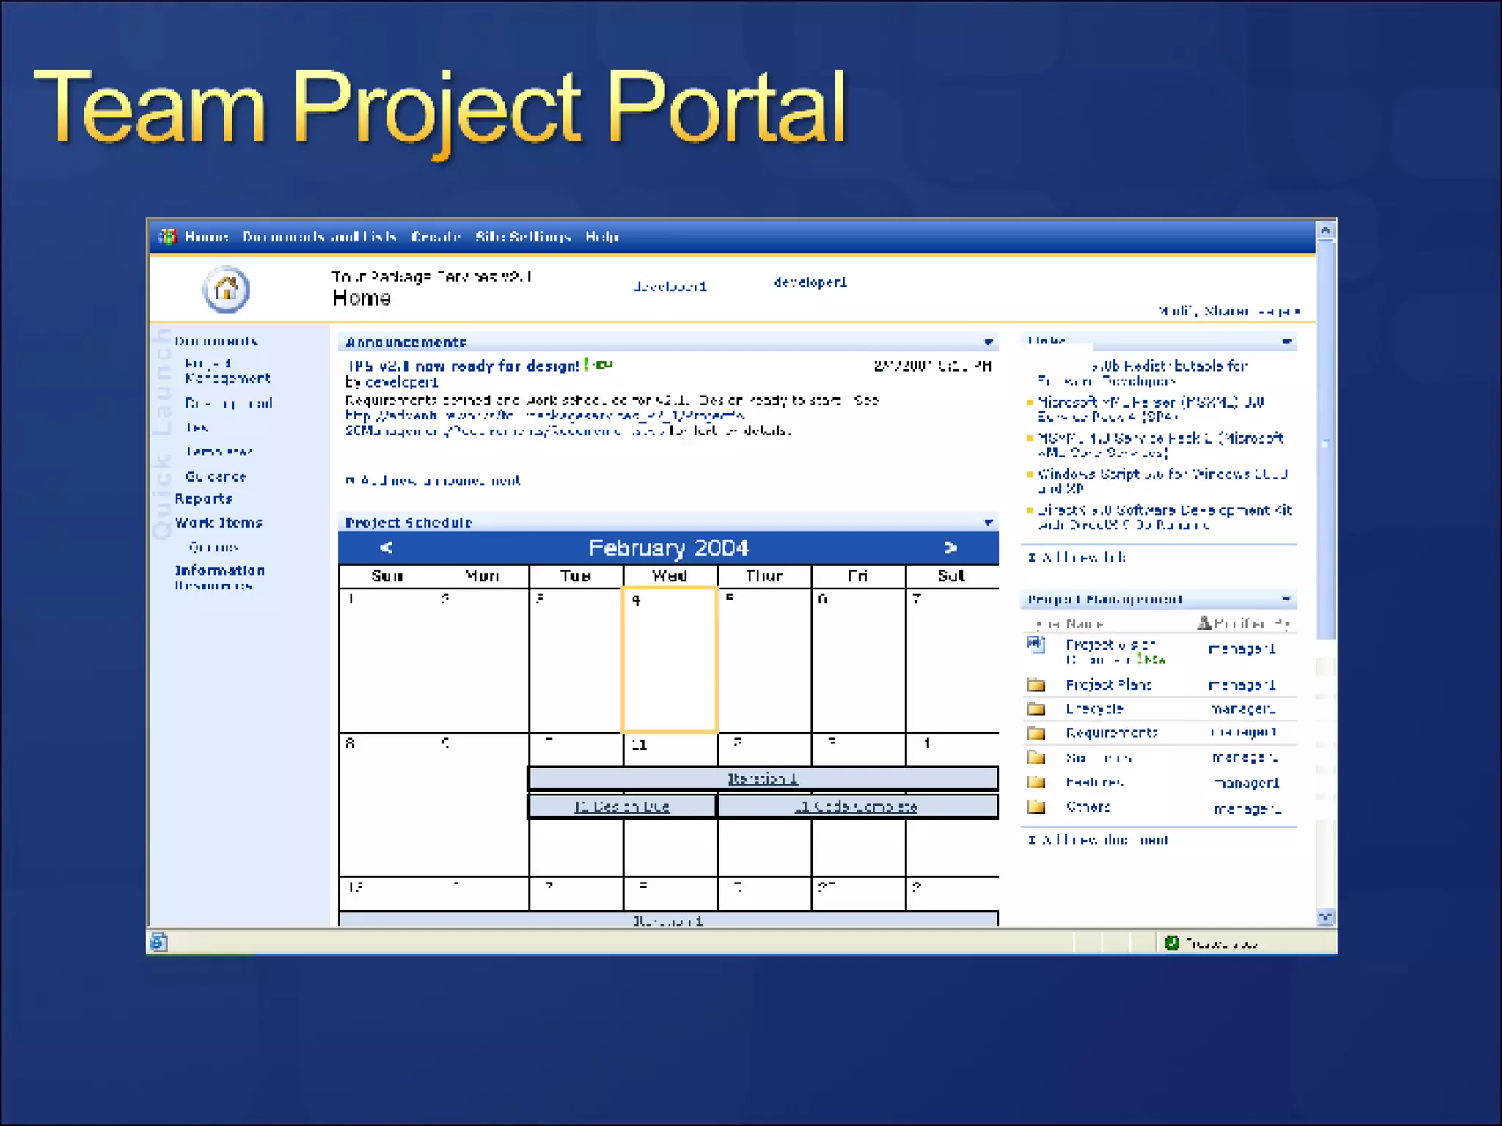
Task: Open the Site Settings menu item
Action: (522, 237)
